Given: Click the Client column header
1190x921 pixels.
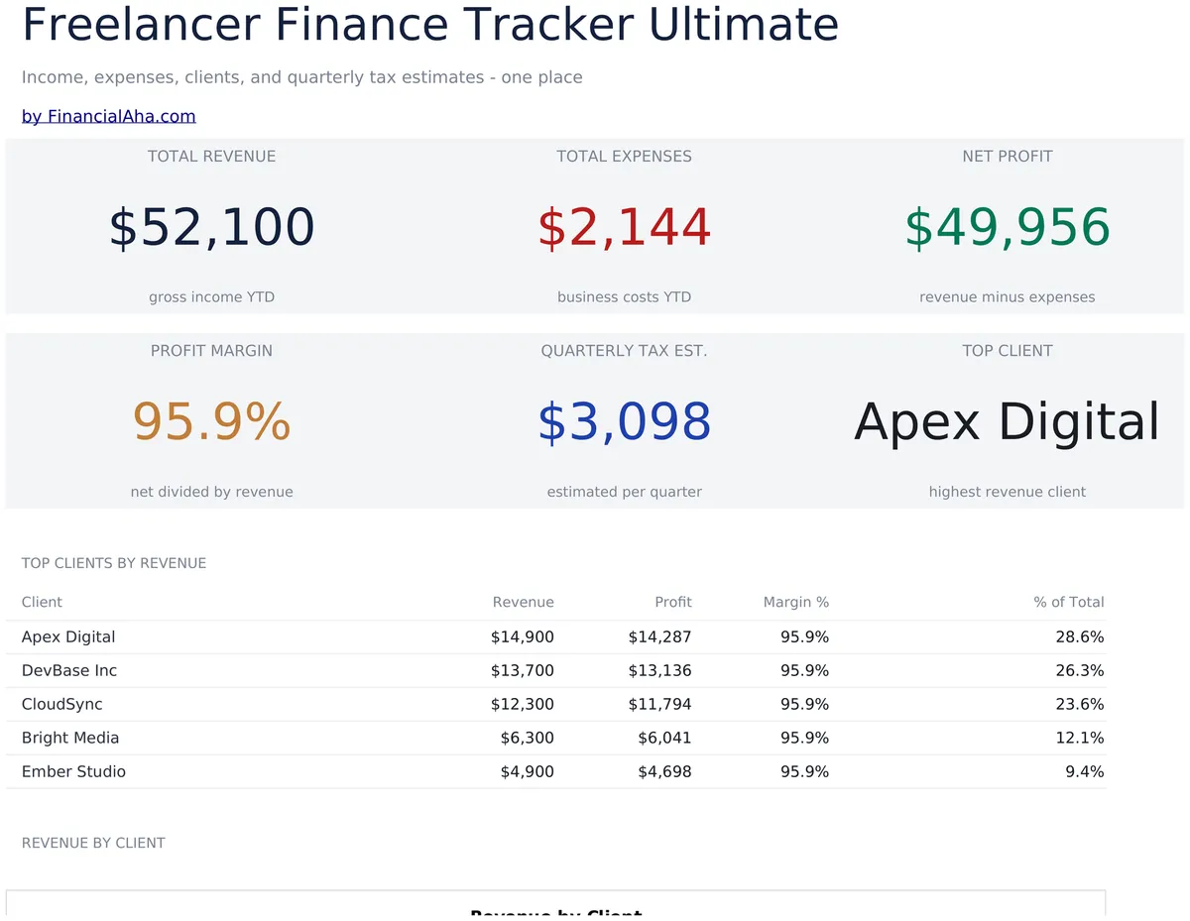Looking at the screenshot, I should click(42, 602).
